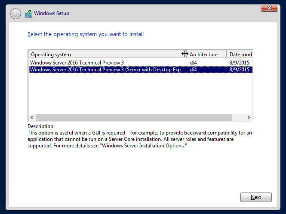
Task: Click the Description label
Action: click(41, 126)
